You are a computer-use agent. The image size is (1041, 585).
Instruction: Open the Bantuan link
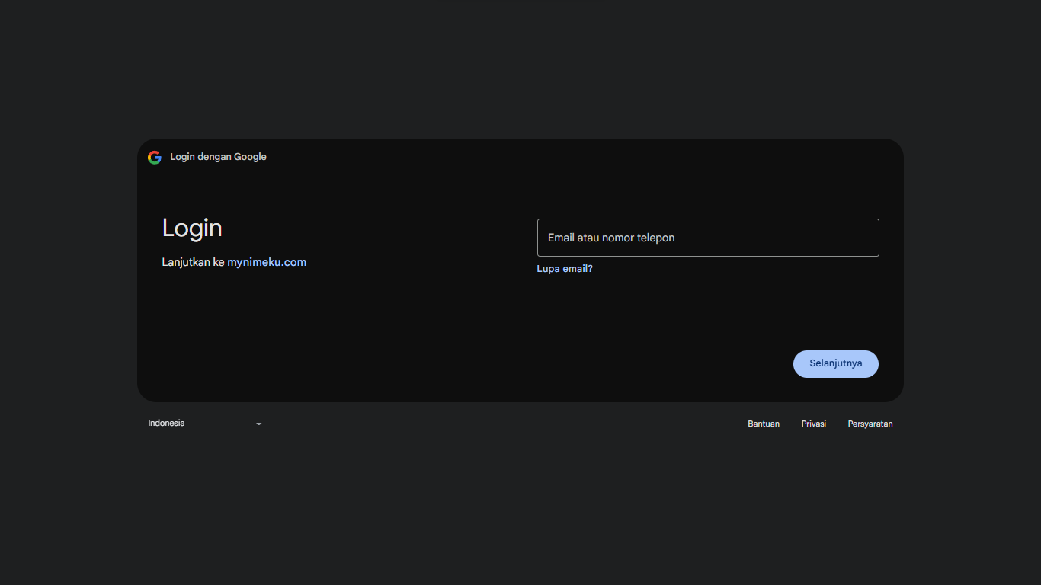tap(764, 424)
